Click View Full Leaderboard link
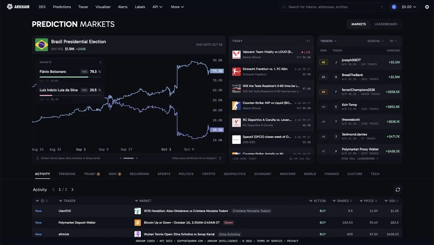Viewport: 434px width, 245px height. click(x=359, y=159)
